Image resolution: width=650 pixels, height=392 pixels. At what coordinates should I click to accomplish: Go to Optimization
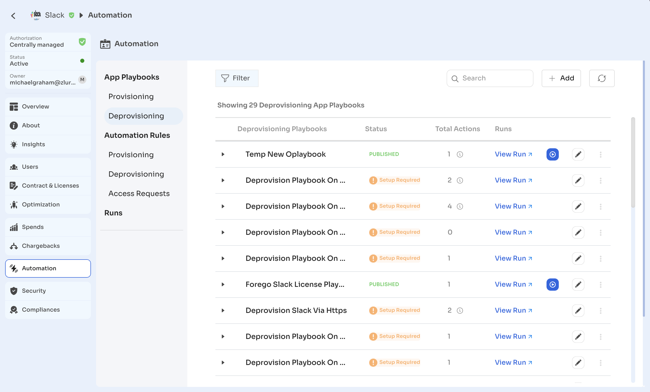(48, 205)
